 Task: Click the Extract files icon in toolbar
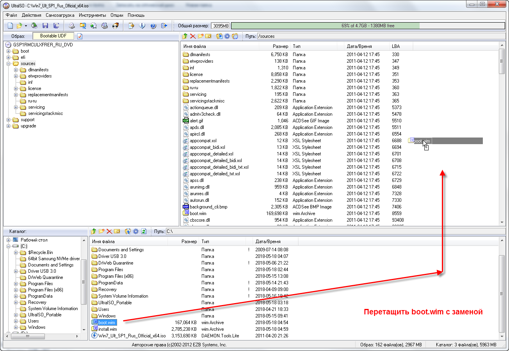click(x=131, y=26)
